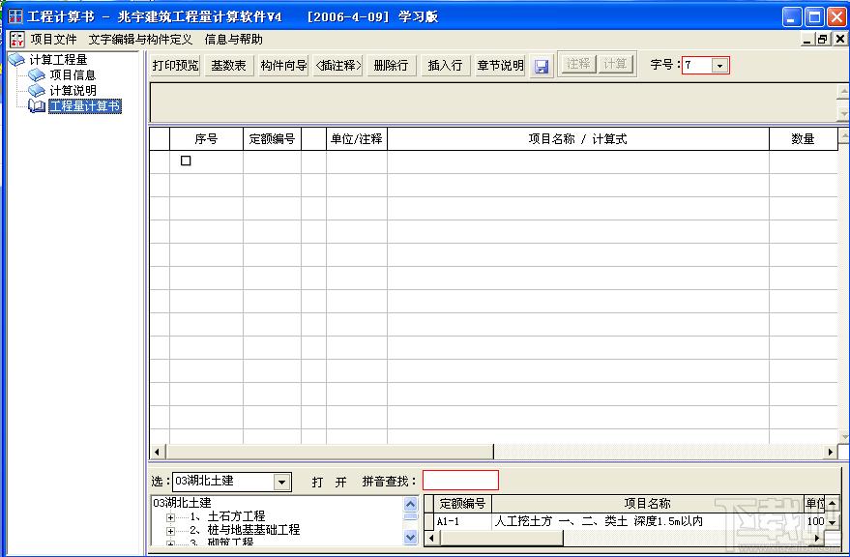Click the book icon next to 项目信息
The width and height of the screenshot is (850, 557).
point(36,74)
